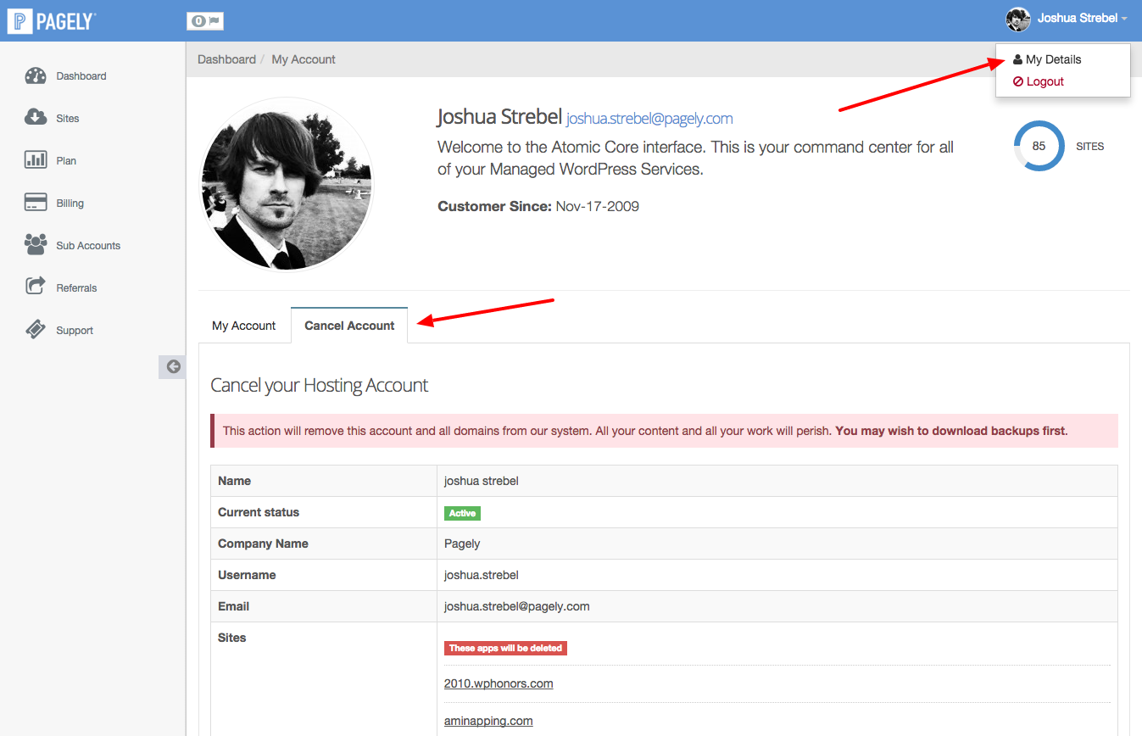Click the 'Username' row label
Screen dimensions: 1142x736
(247, 575)
